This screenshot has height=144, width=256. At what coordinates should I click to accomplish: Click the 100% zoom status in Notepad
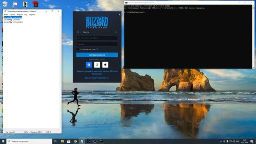point(26,132)
